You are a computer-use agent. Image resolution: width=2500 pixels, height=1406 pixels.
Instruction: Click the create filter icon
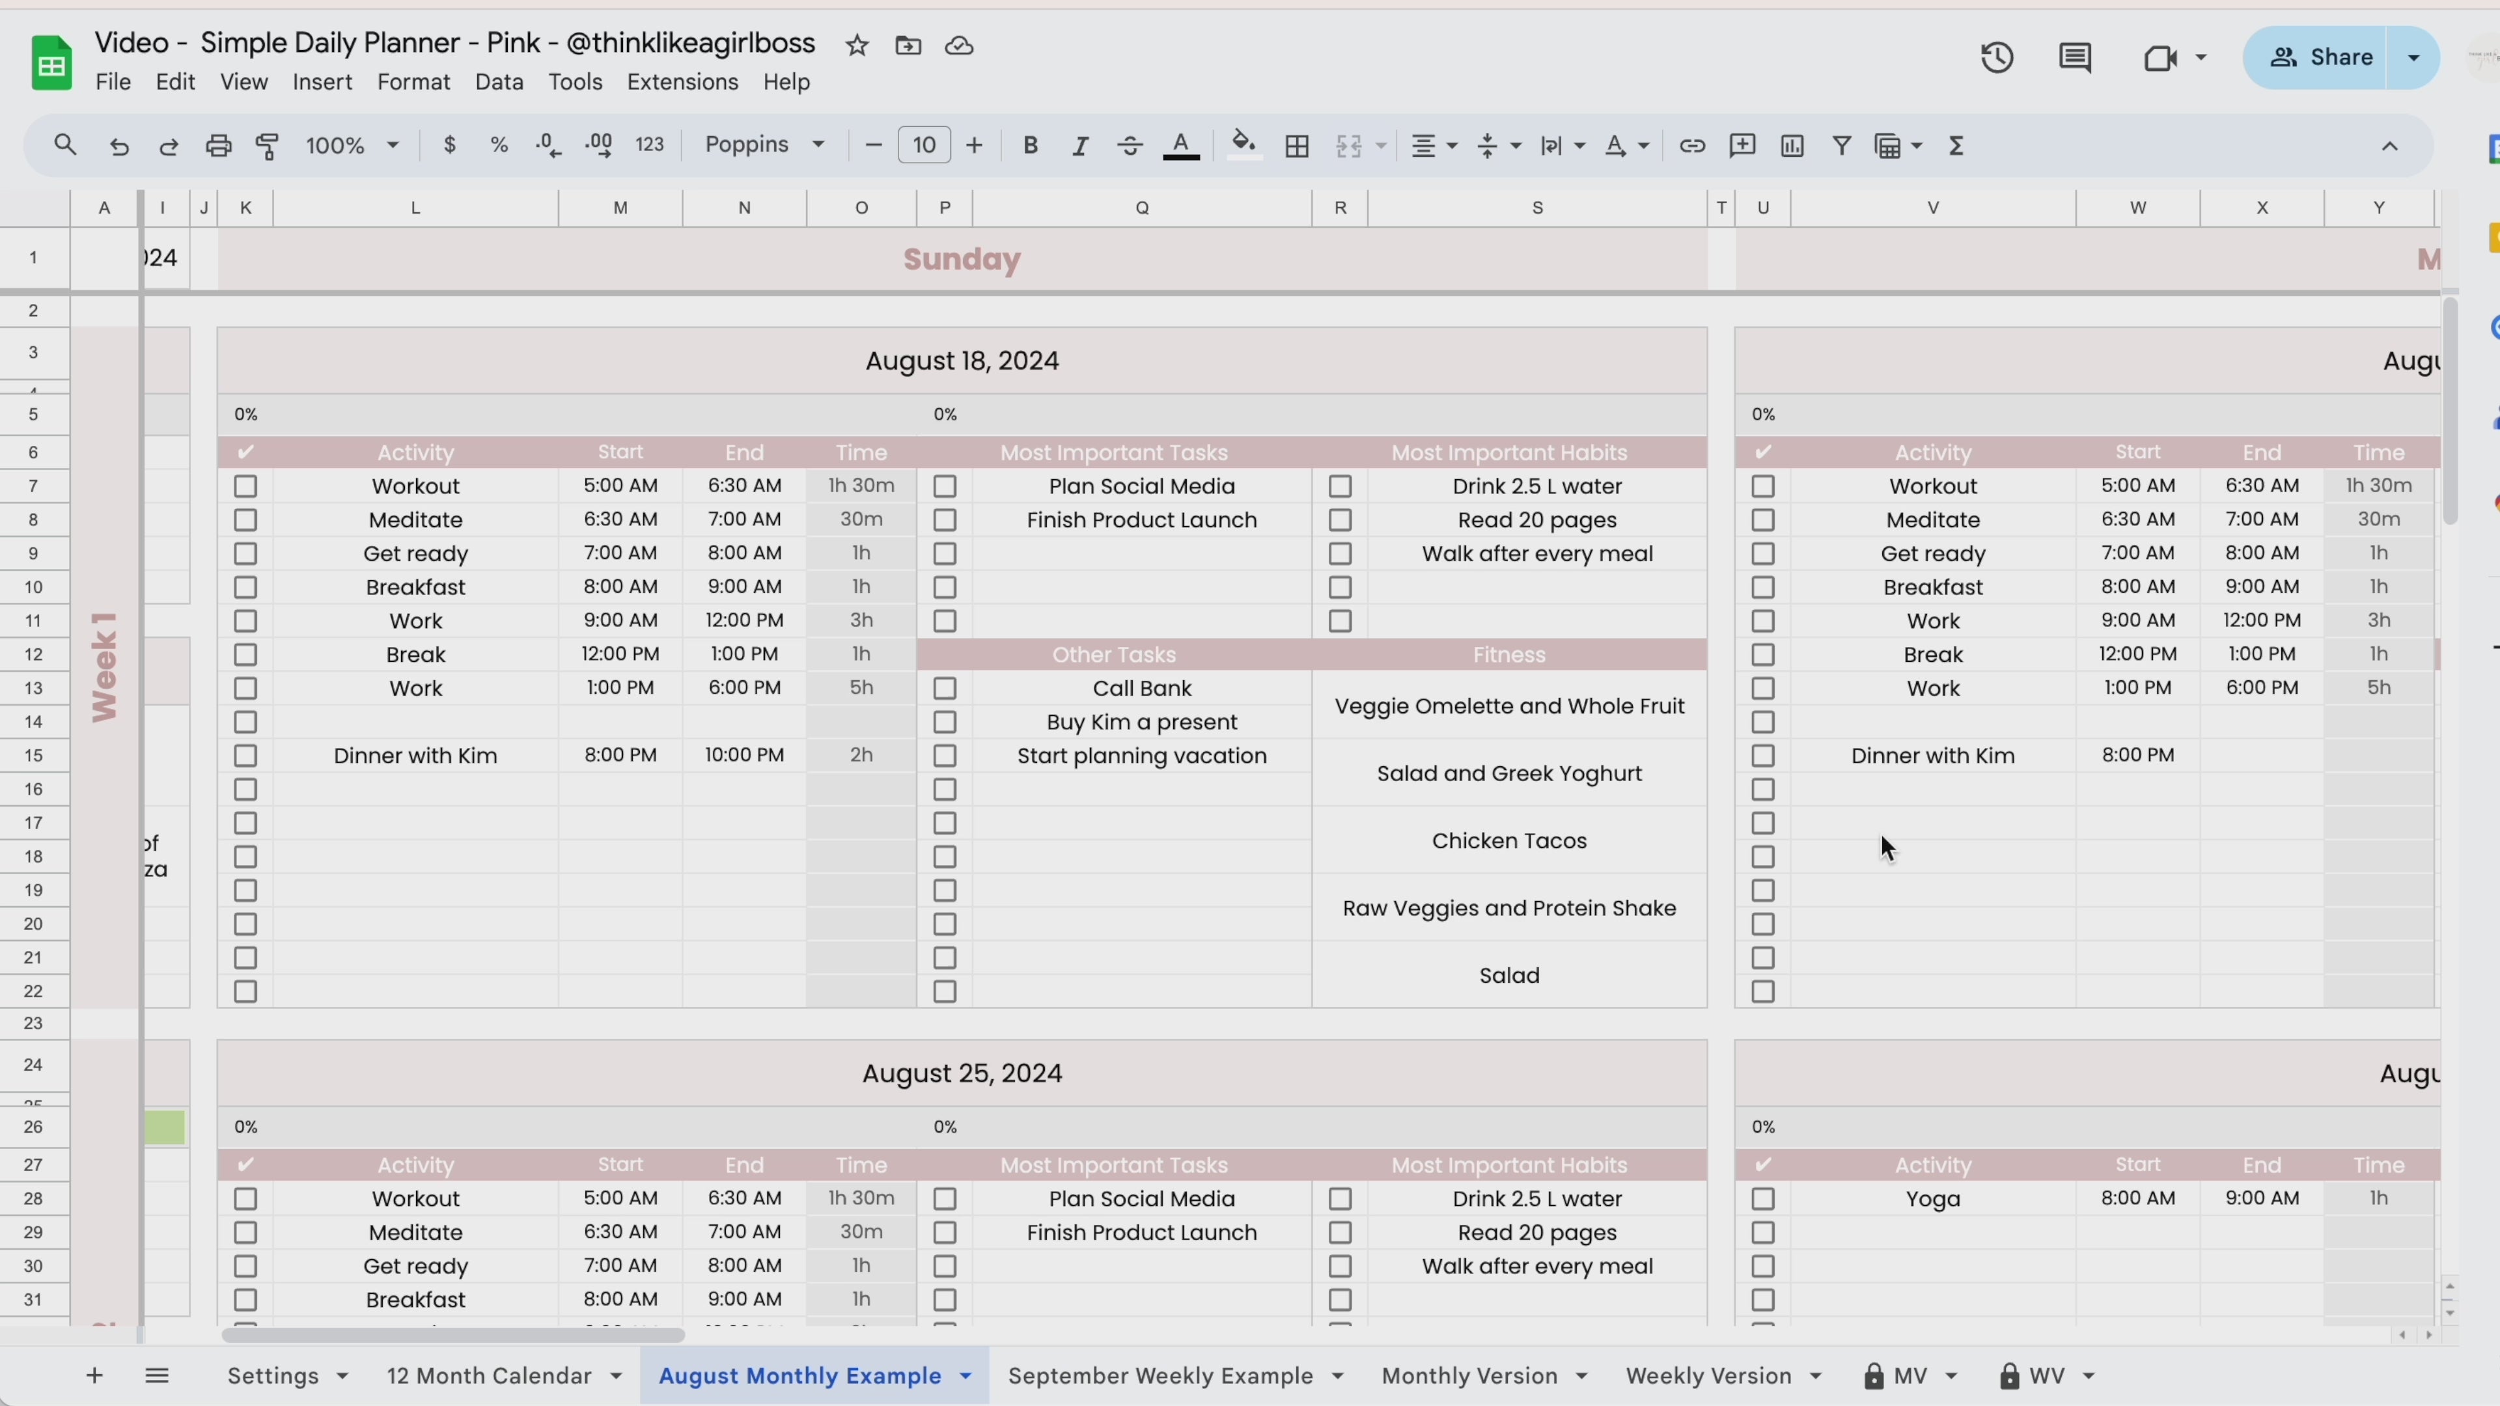tap(1841, 146)
